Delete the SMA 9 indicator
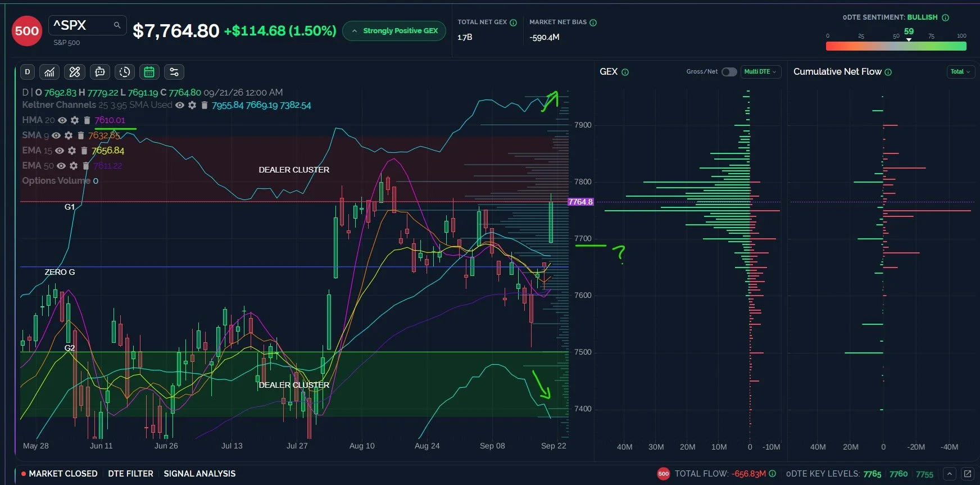Viewport: 980px width, 485px height. pos(81,135)
